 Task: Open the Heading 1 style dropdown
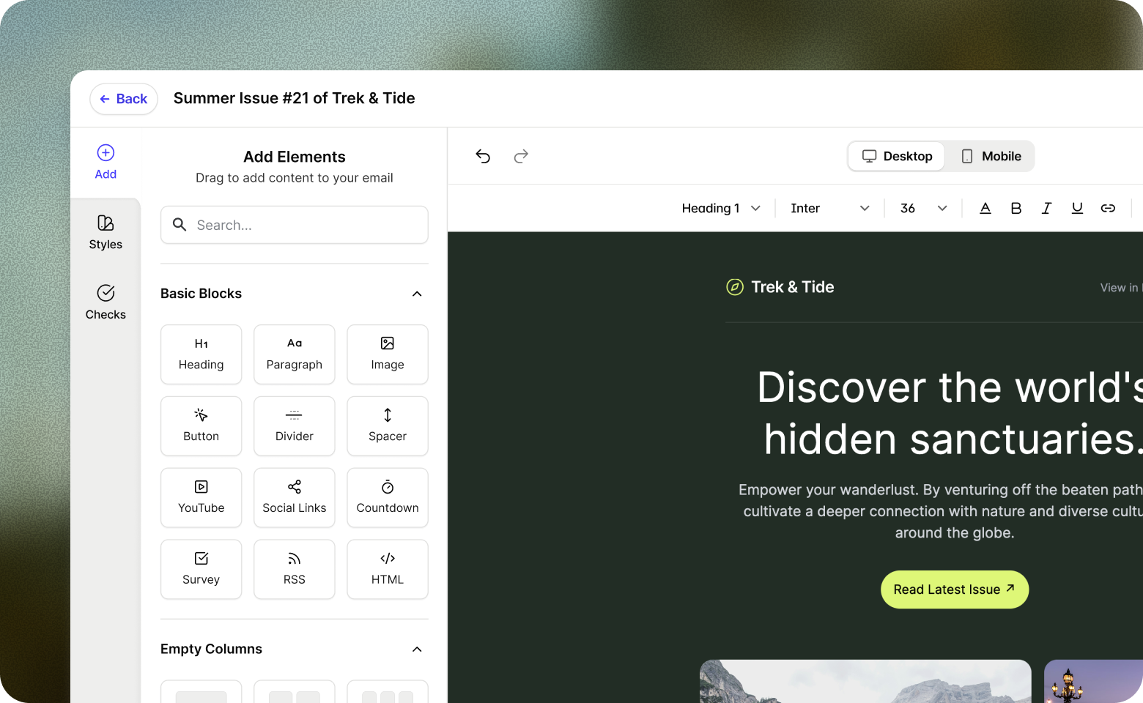721,209
